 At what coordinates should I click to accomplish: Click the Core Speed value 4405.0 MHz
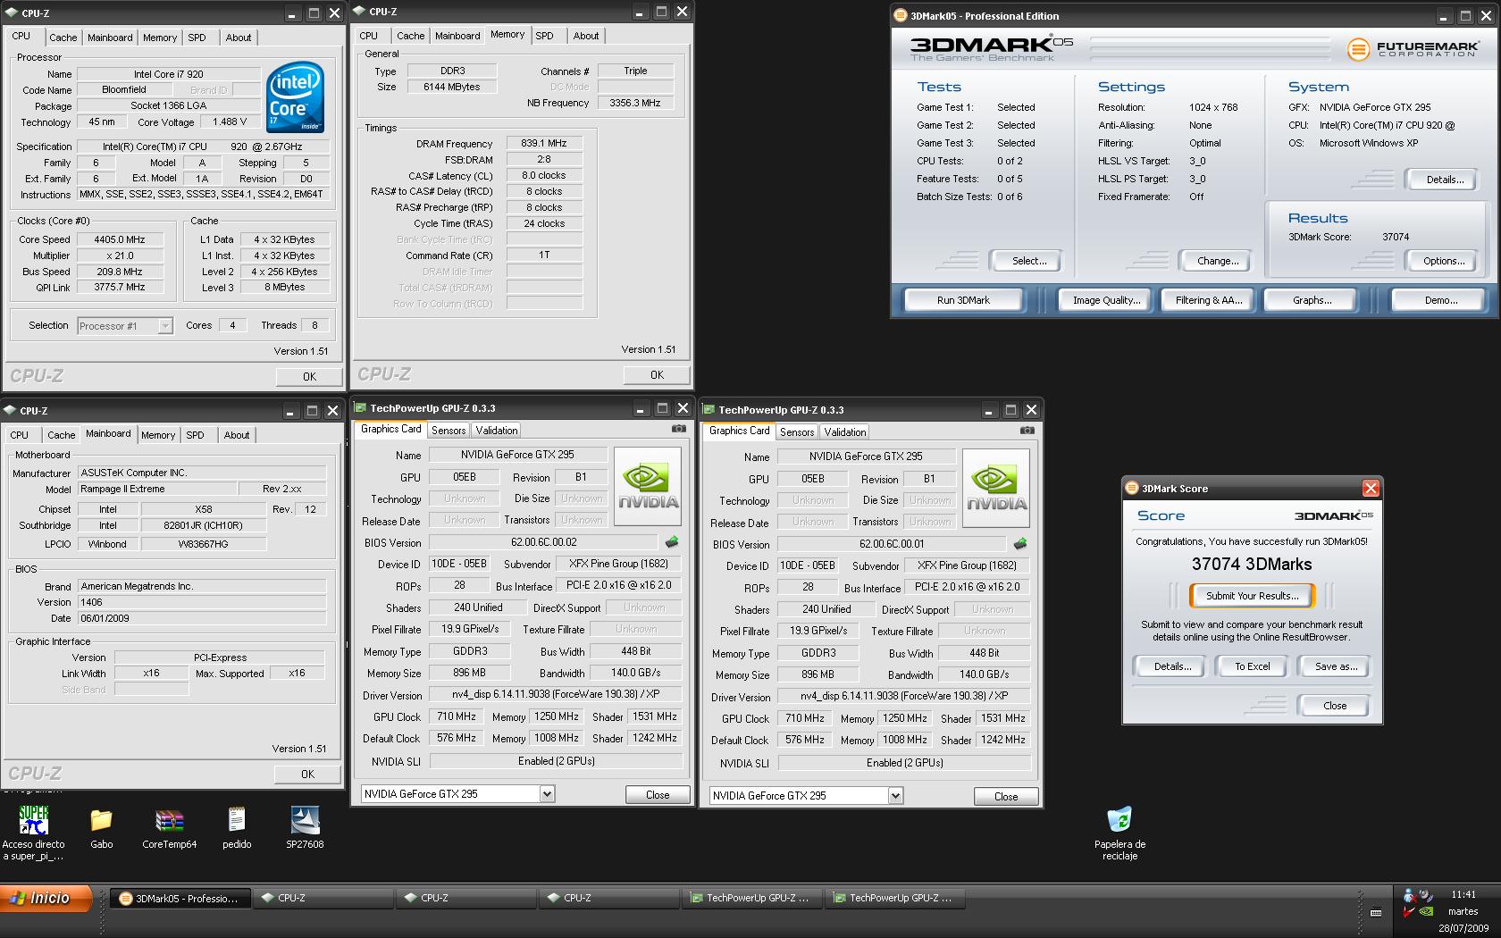[x=120, y=239]
